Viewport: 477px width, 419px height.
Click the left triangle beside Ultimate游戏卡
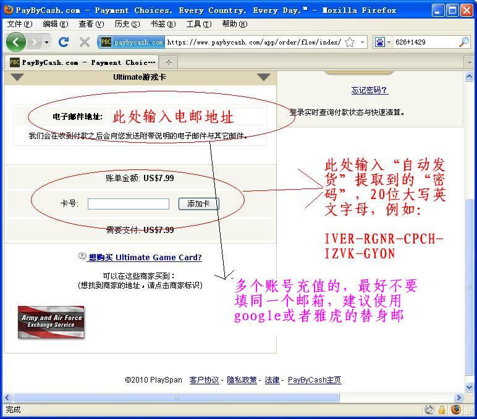tap(17, 77)
